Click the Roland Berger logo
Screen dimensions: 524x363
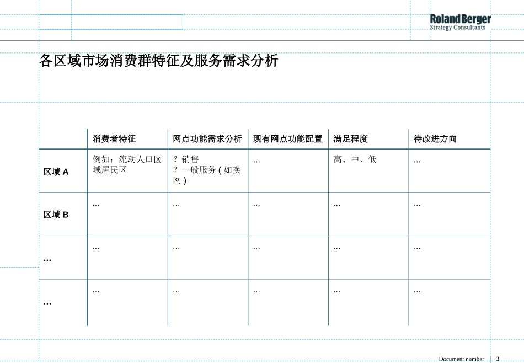(460, 23)
